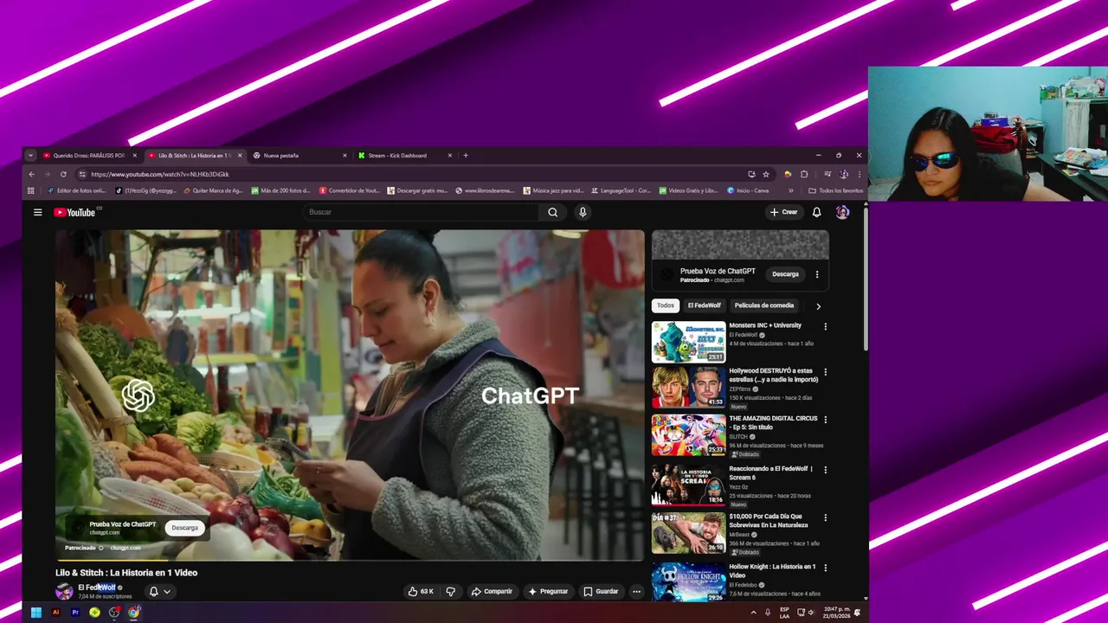1108x623 pixels.
Task: Select the Películas de comedia filter chip
Action: [x=763, y=305]
